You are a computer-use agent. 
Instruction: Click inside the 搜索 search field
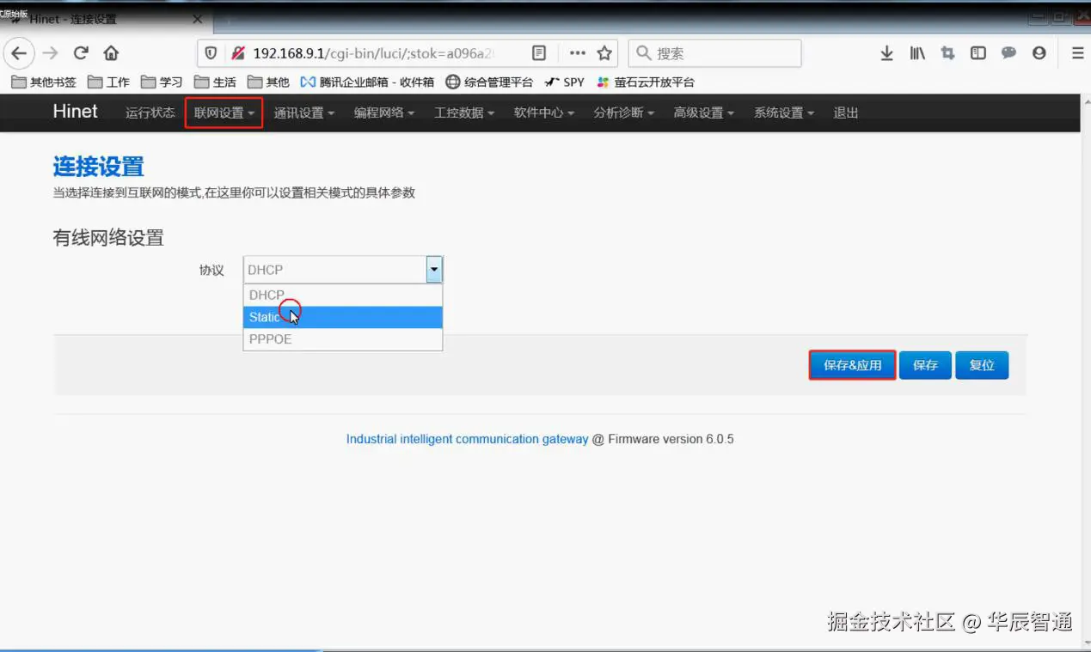pos(714,52)
